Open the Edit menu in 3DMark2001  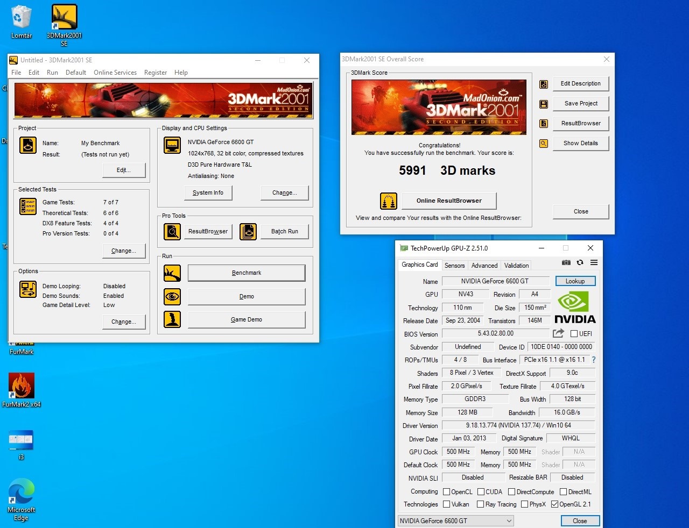(x=34, y=73)
